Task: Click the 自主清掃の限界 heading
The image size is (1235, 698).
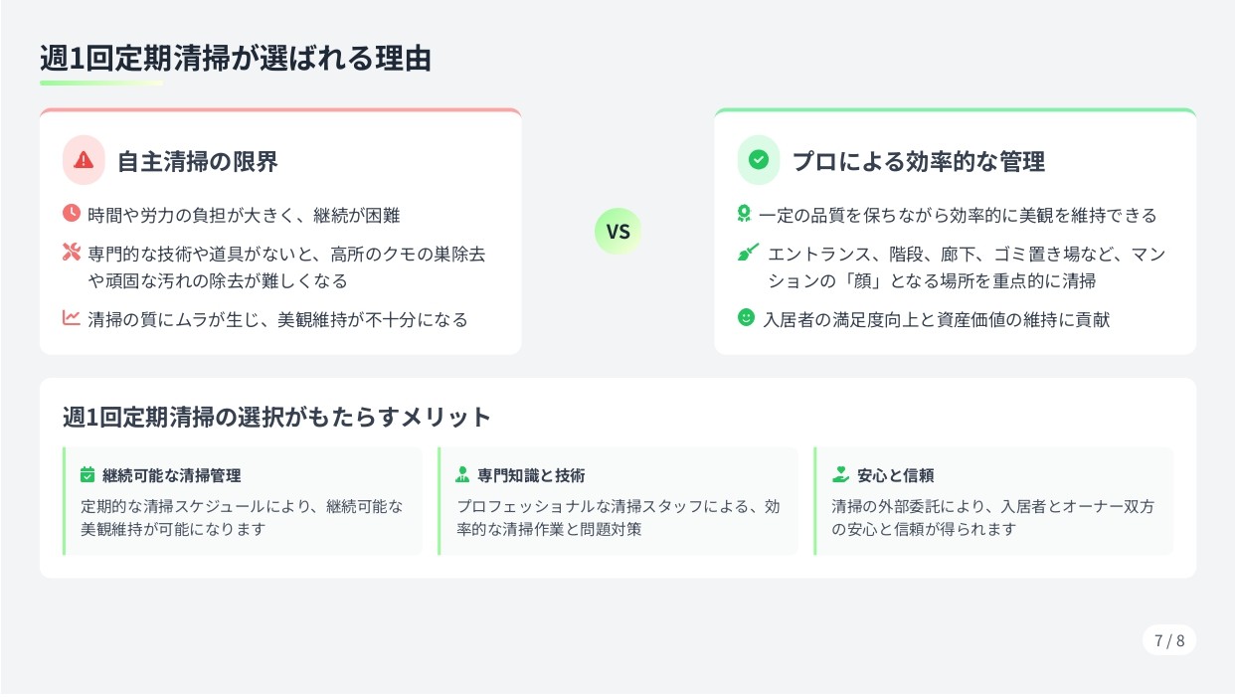Action: (198, 161)
